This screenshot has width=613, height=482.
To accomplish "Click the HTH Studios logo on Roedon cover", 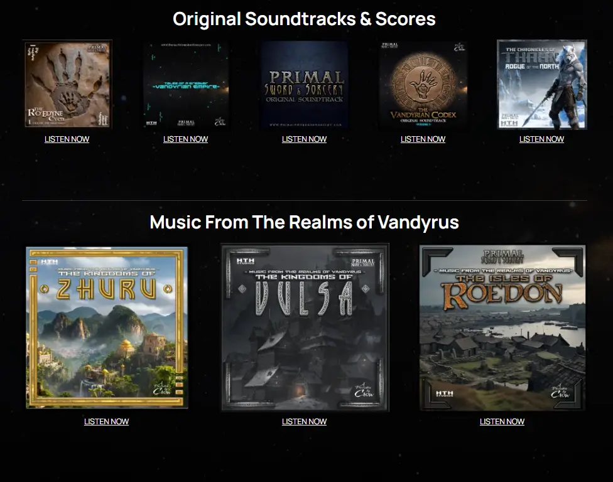I will coord(445,394).
